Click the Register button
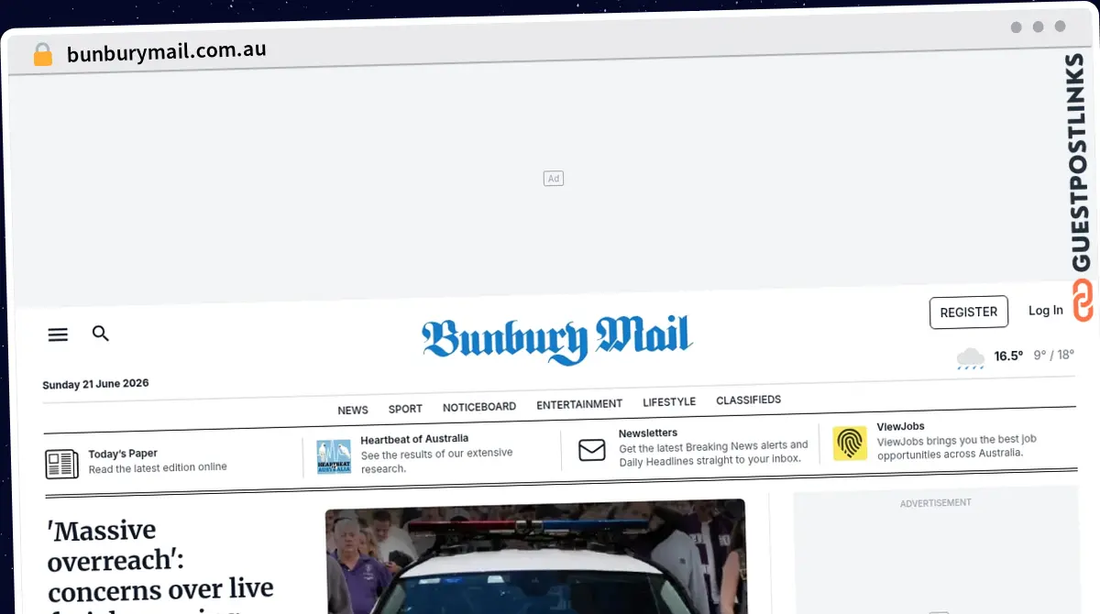Viewport: 1100px width, 614px height. pos(969,312)
